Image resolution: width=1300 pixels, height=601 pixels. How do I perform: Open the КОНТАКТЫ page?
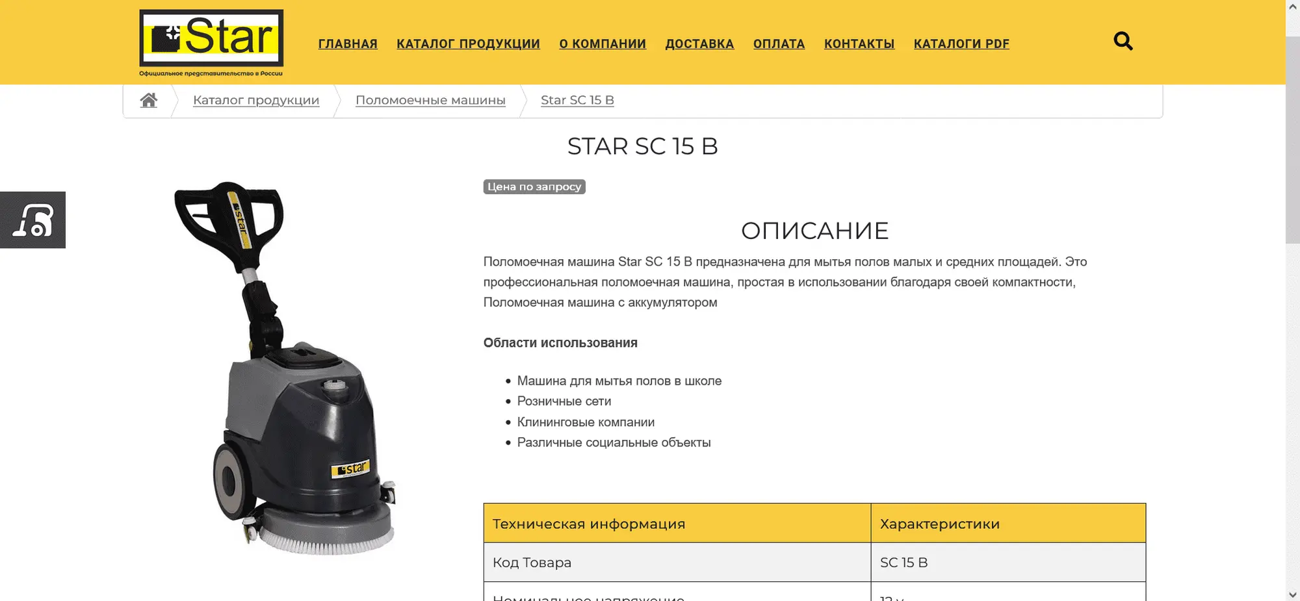coord(859,44)
